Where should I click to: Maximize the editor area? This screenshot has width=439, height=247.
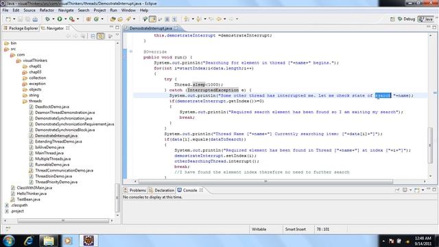tap(434, 27)
